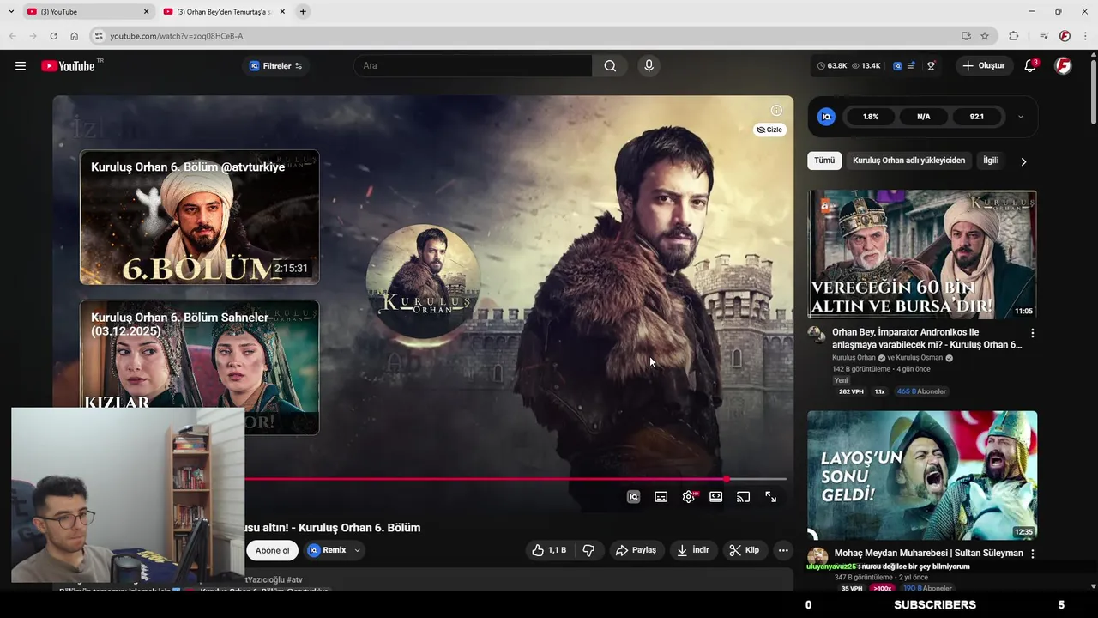Click the İndir download button

693,550
